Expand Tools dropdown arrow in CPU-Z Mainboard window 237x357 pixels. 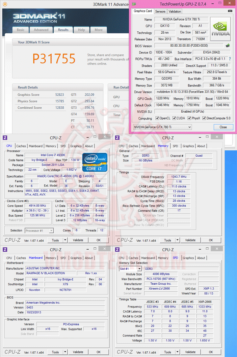tap(65, 352)
